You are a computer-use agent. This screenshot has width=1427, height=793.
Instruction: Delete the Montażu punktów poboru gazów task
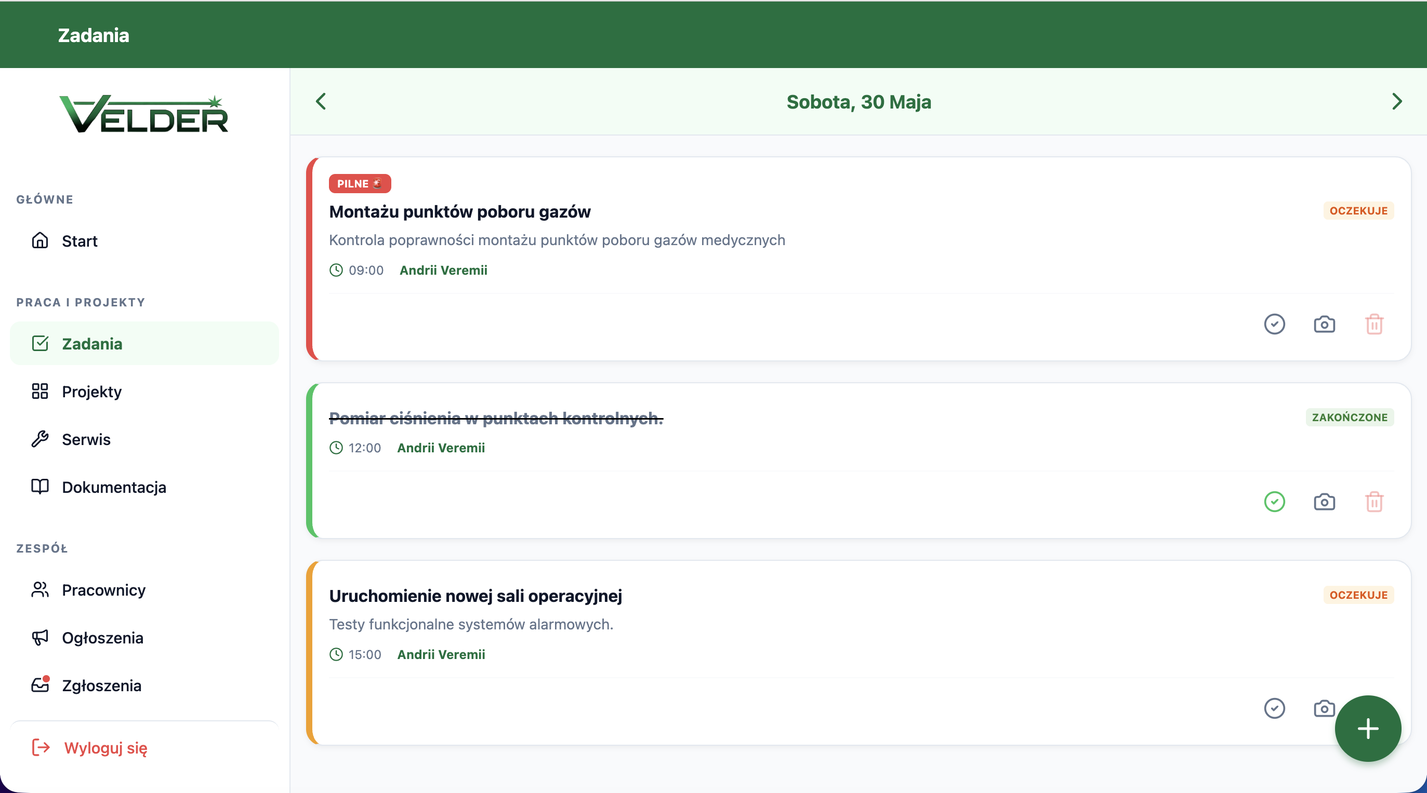[x=1374, y=324]
